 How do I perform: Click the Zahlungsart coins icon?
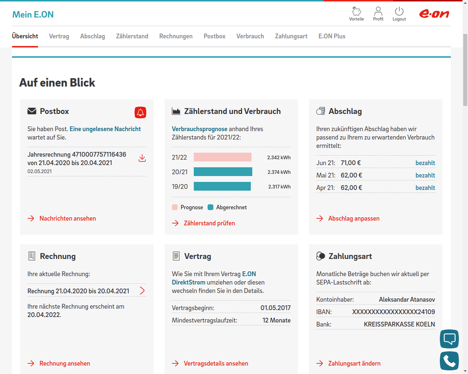[x=321, y=256]
